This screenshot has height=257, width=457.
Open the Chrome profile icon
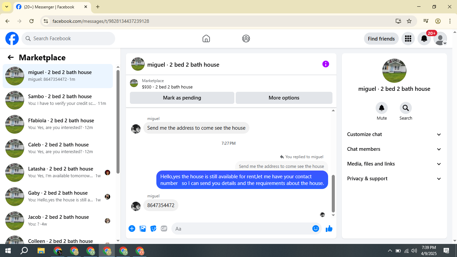[438, 21]
